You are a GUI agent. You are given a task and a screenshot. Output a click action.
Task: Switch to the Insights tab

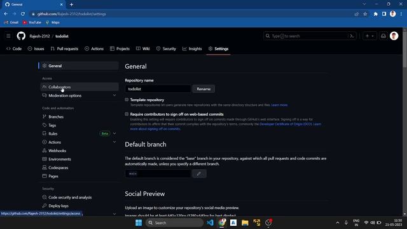[192, 48]
